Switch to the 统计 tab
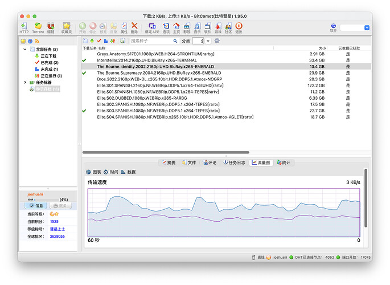390x285 pixels. (x=284, y=162)
